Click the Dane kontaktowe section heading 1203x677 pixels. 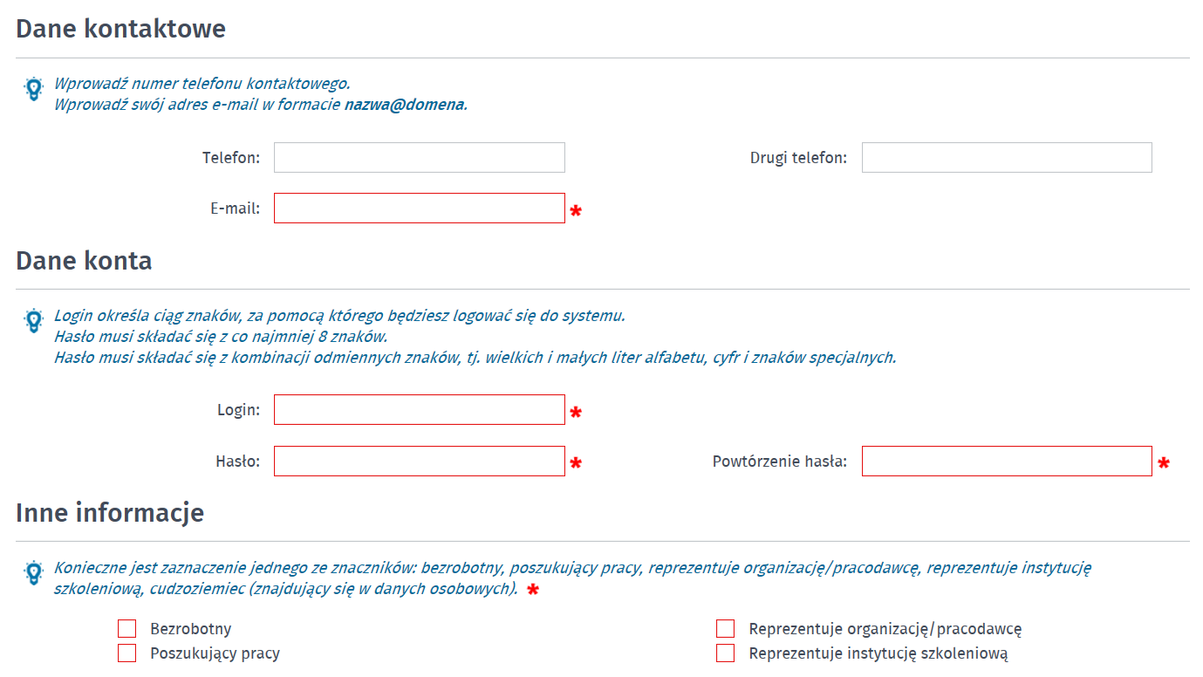121,29
